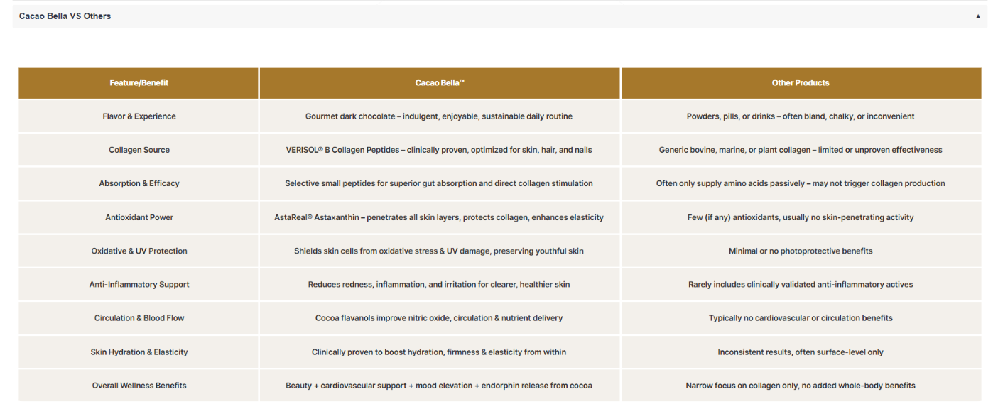Click the Cacao Bella VS Others accordion title
The height and width of the screenshot is (414, 998).
pyautogui.click(x=65, y=16)
